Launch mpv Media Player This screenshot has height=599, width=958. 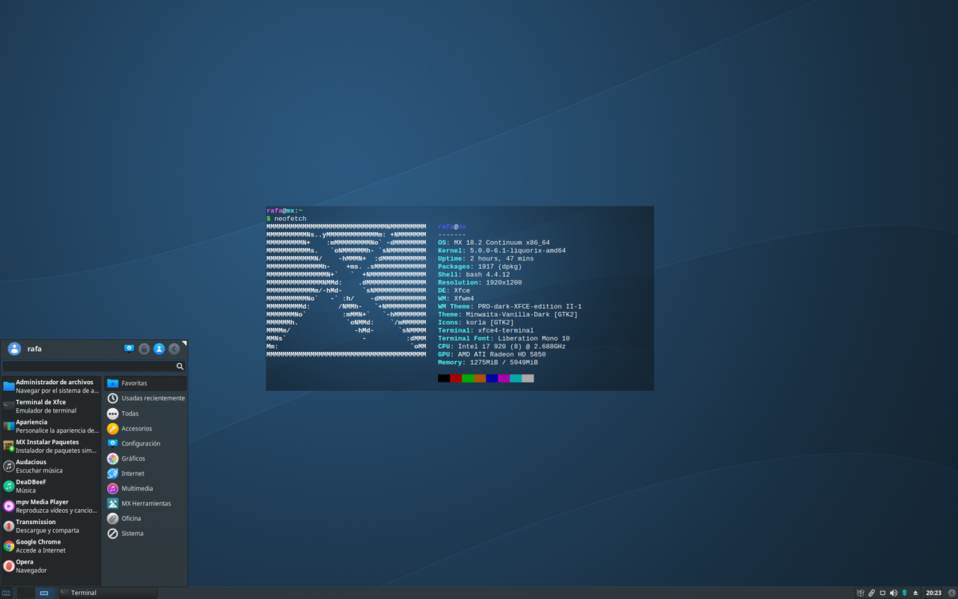[51, 506]
